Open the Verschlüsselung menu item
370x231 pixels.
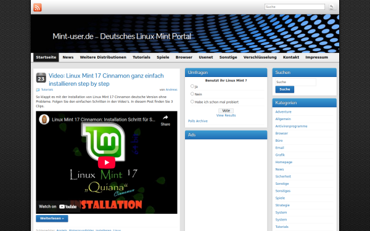pyautogui.click(x=260, y=57)
